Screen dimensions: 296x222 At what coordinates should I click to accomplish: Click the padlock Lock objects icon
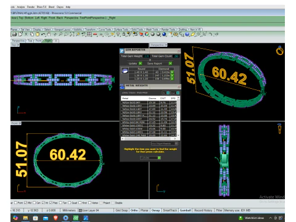(x=124, y=35)
